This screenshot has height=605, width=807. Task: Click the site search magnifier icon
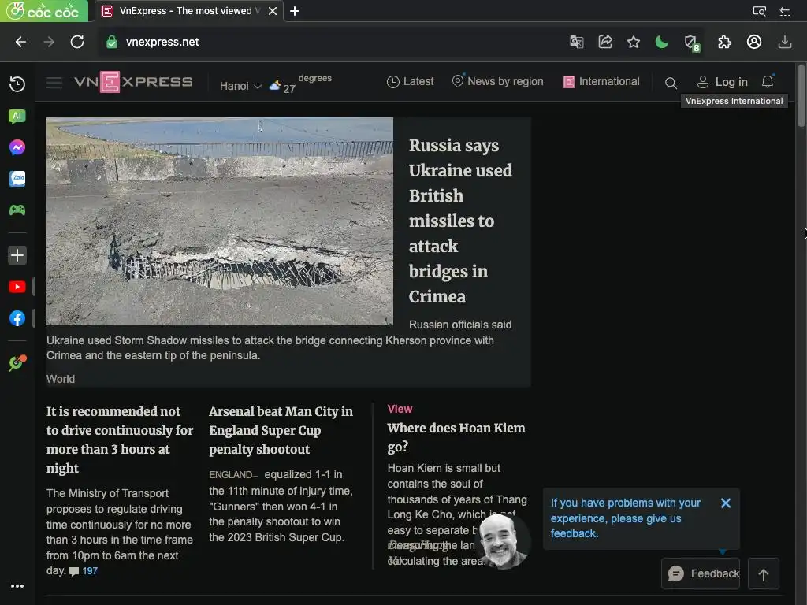(671, 83)
